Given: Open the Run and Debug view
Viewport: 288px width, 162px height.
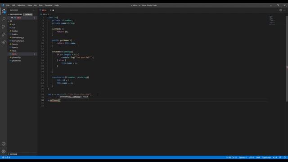Looking at the screenshot, I should 4,35.
